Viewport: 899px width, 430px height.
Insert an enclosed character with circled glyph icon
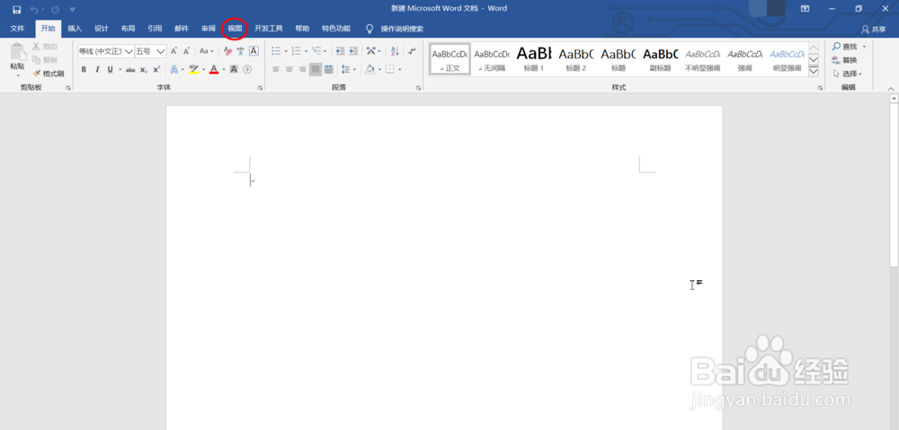pos(247,69)
